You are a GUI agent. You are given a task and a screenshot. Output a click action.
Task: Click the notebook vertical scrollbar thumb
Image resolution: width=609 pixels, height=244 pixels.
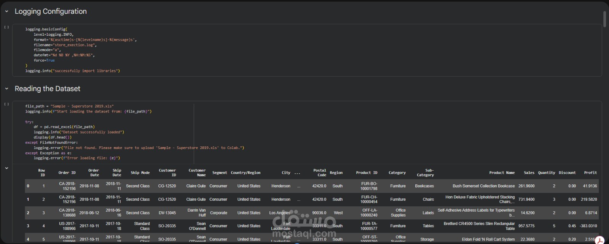(x=604, y=19)
